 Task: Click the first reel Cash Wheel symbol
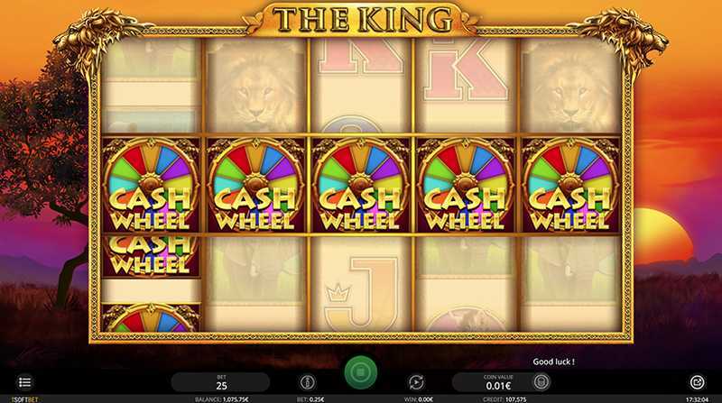point(151,185)
